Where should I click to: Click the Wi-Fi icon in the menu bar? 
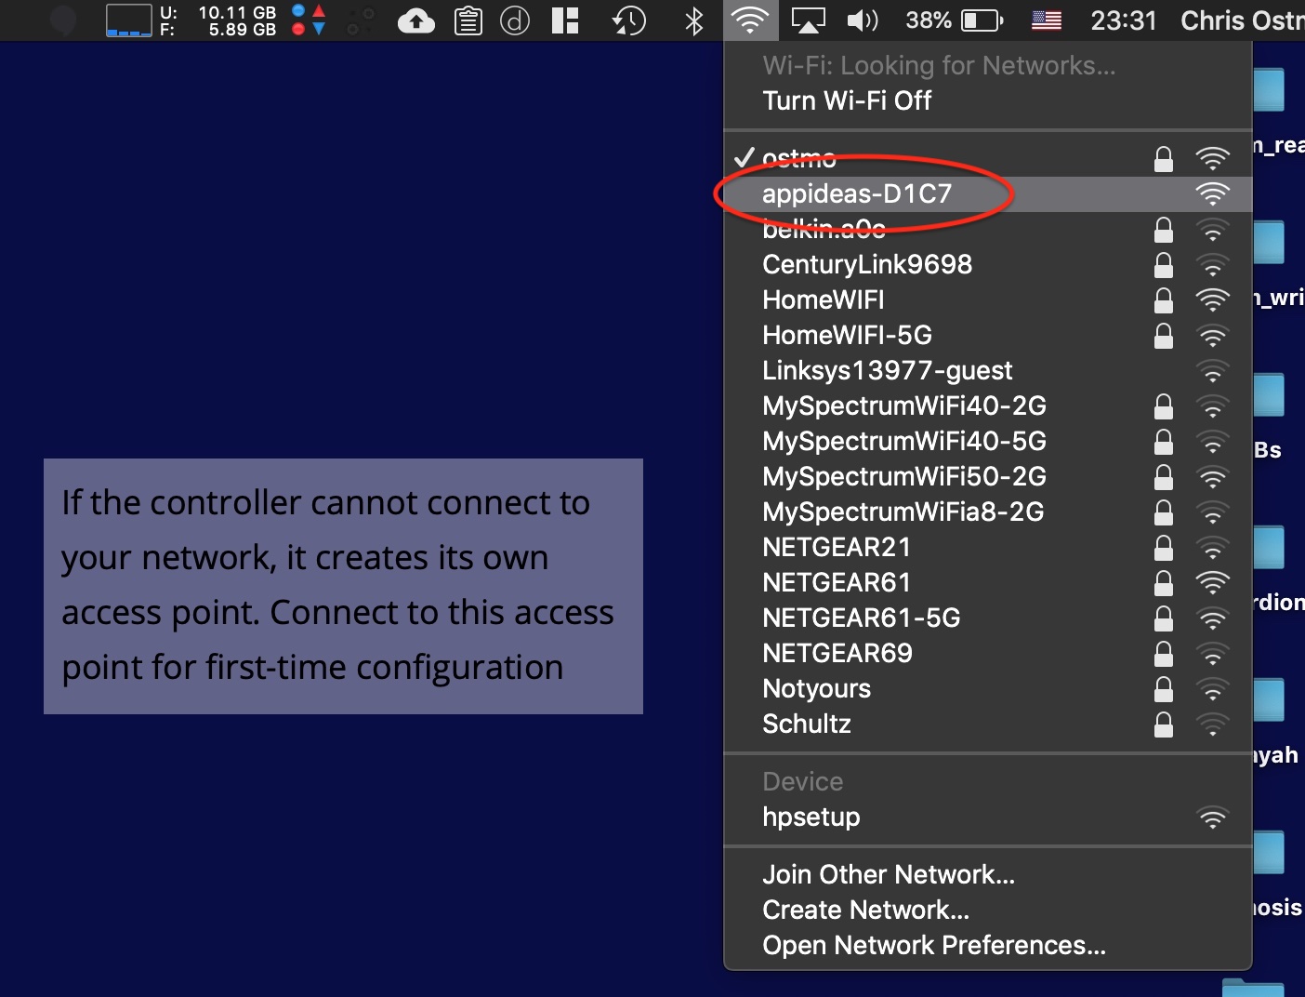pos(749,20)
